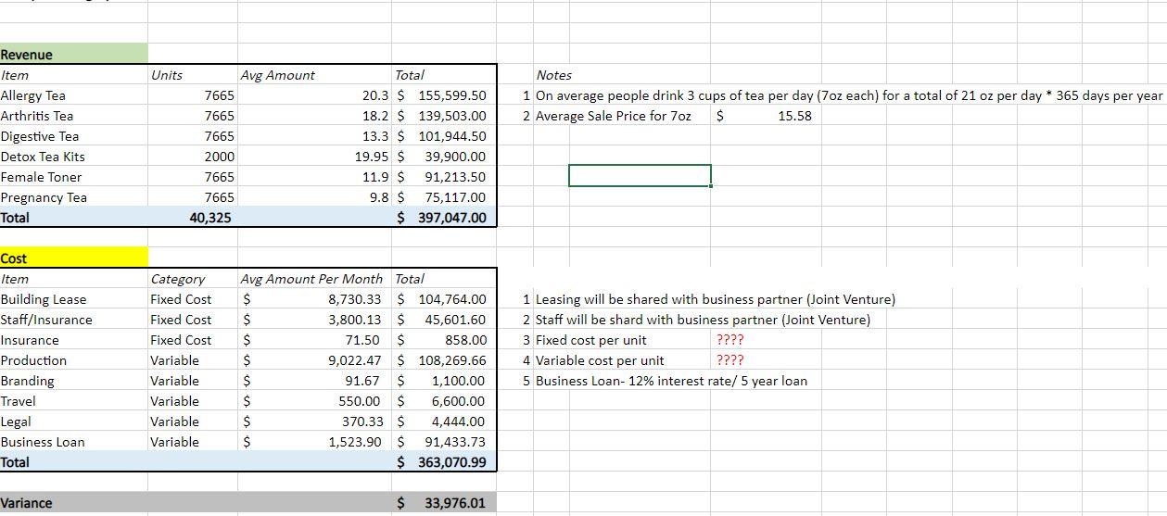Click the Variable category for Production
The width and height of the screenshot is (1167, 516).
point(193,360)
